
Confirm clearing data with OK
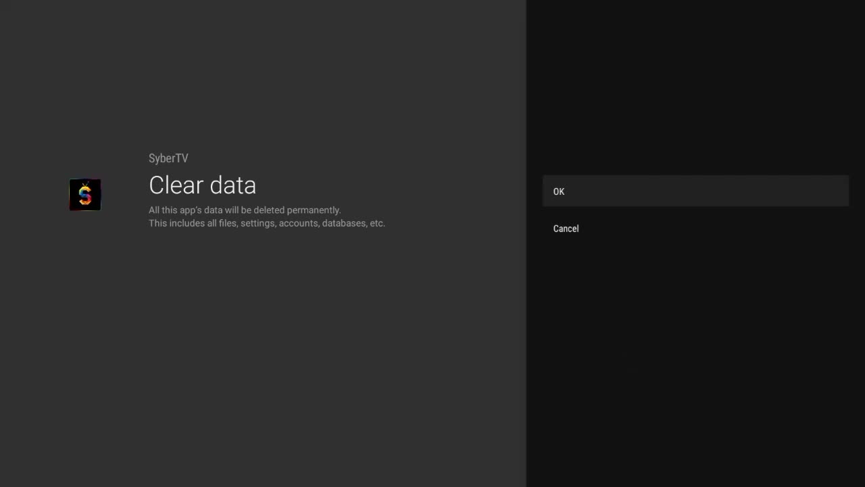(695, 191)
